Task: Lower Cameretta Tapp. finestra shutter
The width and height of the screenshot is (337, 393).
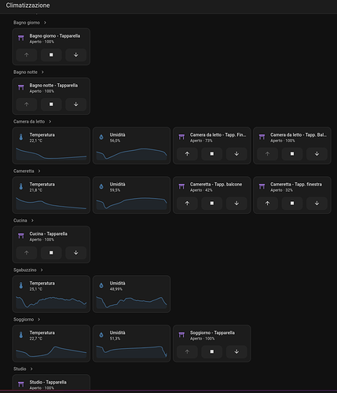Action: pyautogui.click(x=317, y=204)
